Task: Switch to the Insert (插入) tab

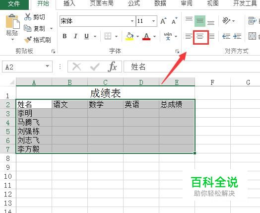Action: click(69, 3)
